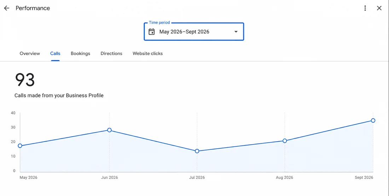This screenshot has width=389, height=196.
Task: Click the 'Jun 2026' x-axis label
Action: (x=109, y=177)
